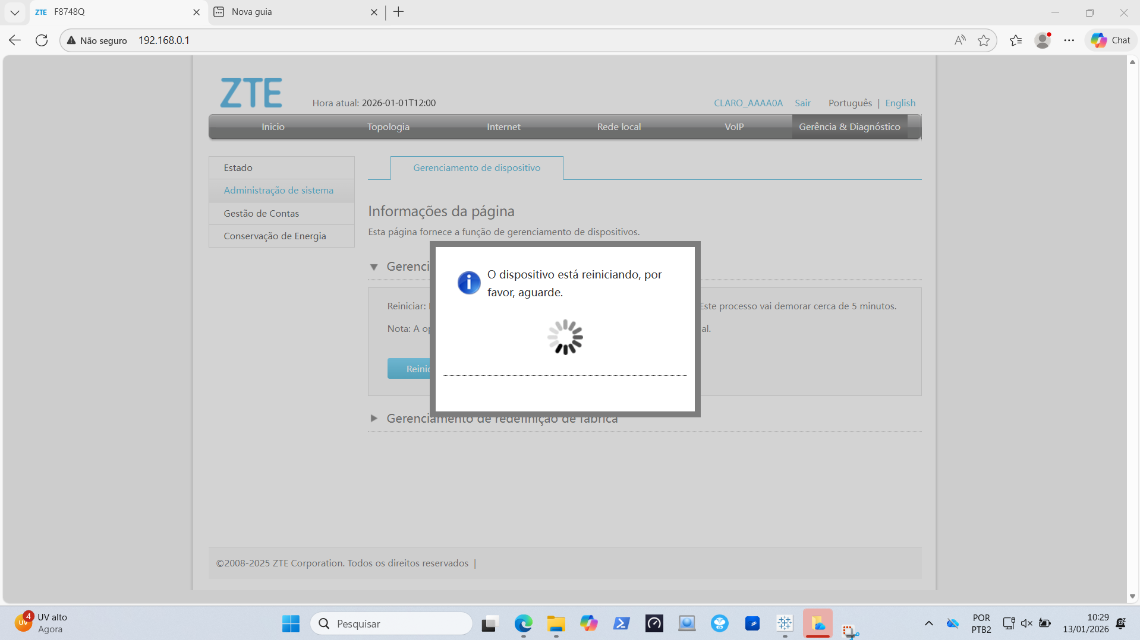Add this page to favorites with the star

pyautogui.click(x=984, y=40)
